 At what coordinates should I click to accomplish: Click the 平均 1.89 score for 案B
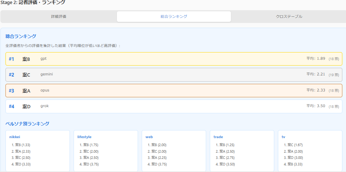click(315, 59)
